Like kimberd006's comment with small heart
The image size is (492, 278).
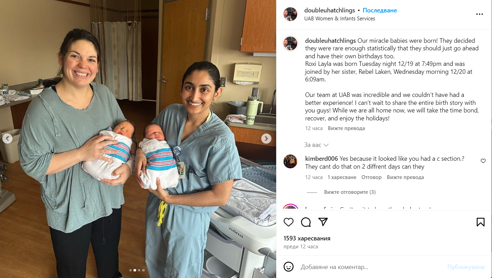(483, 161)
